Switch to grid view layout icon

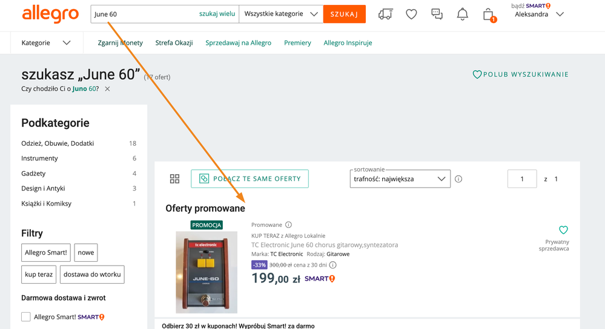(175, 179)
